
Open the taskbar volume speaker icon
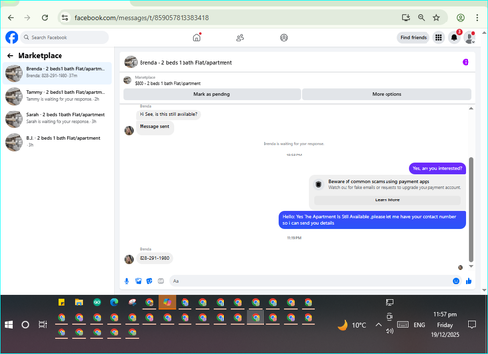389,332
